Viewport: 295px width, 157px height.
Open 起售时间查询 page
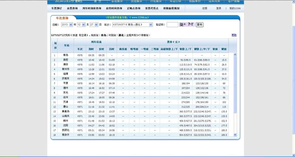[114, 8]
